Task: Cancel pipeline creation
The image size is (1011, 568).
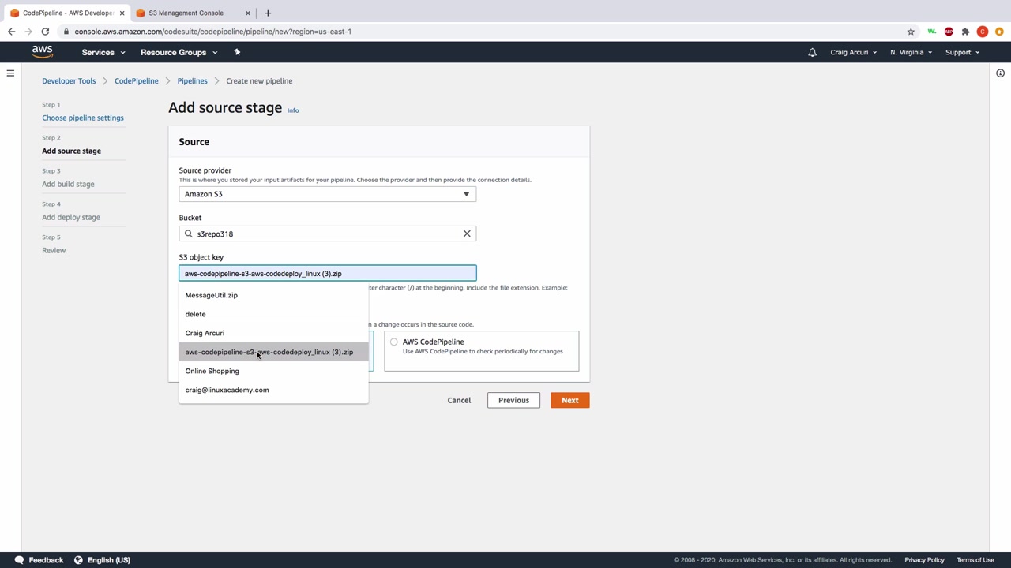Action: tap(459, 400)
